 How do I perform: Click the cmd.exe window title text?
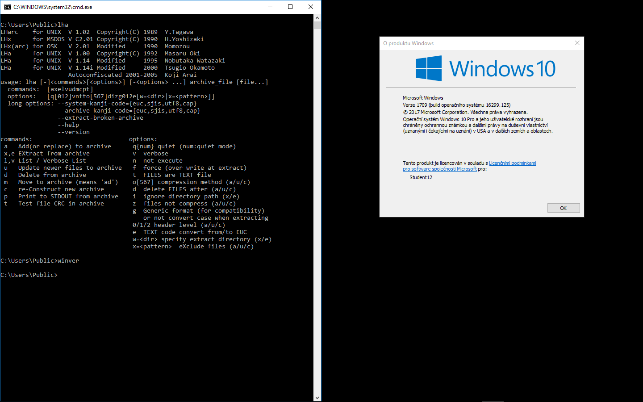53,7
